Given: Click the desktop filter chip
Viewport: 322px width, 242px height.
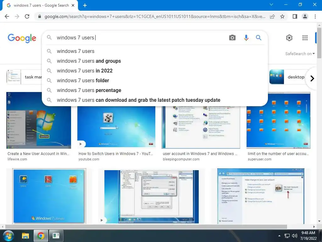Looking at the screenshot, I should point(287,77).
